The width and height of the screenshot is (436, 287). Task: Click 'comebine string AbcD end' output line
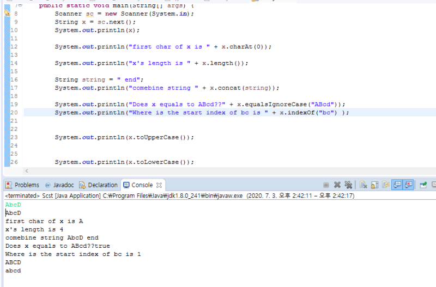pos(52,237)
